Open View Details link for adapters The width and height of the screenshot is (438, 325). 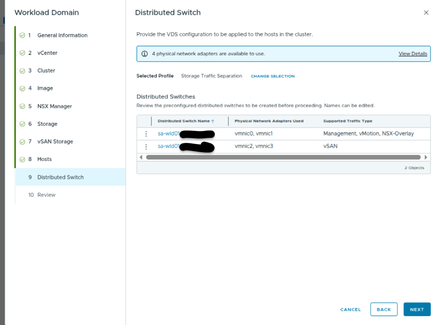pos(413,54)
